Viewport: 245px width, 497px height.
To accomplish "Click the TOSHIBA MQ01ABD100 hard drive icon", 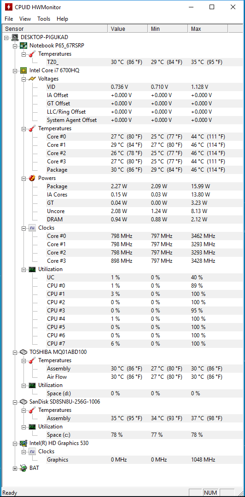I will 23,352.
